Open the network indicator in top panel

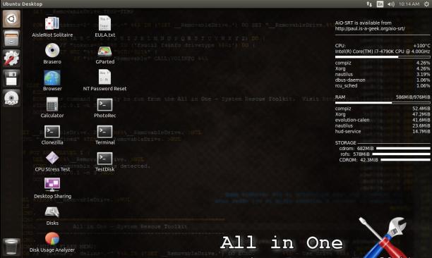[369, 4]
